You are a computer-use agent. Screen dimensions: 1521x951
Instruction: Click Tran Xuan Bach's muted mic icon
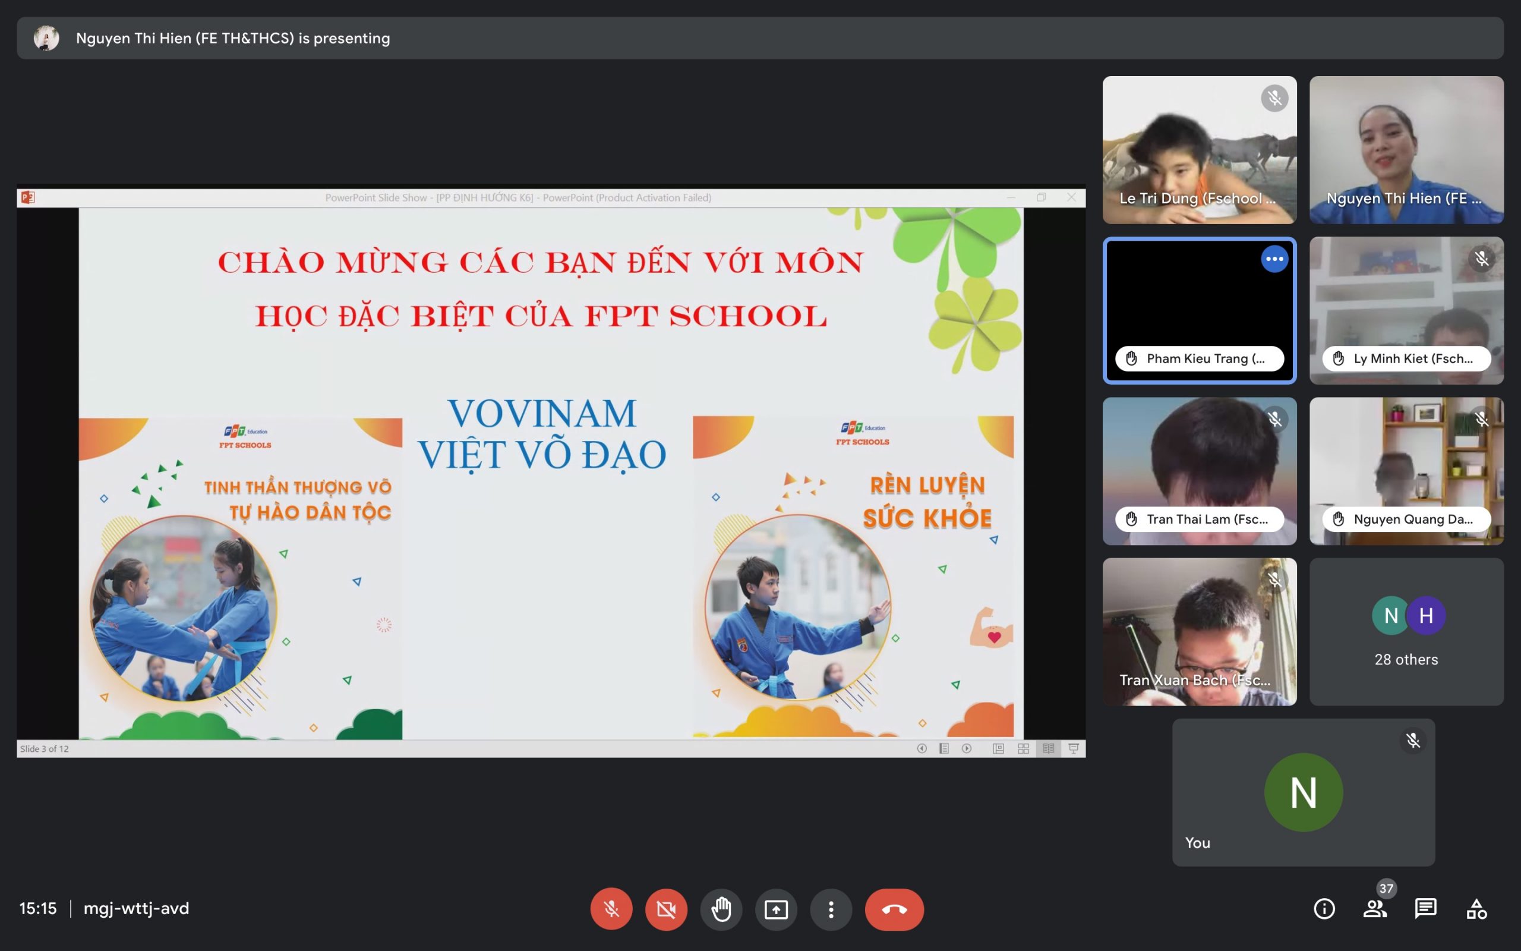[1274, 580]
